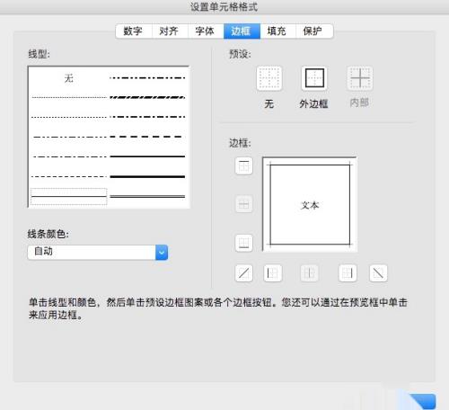Apply the 内部 inside border preset icon

(360, 78)
